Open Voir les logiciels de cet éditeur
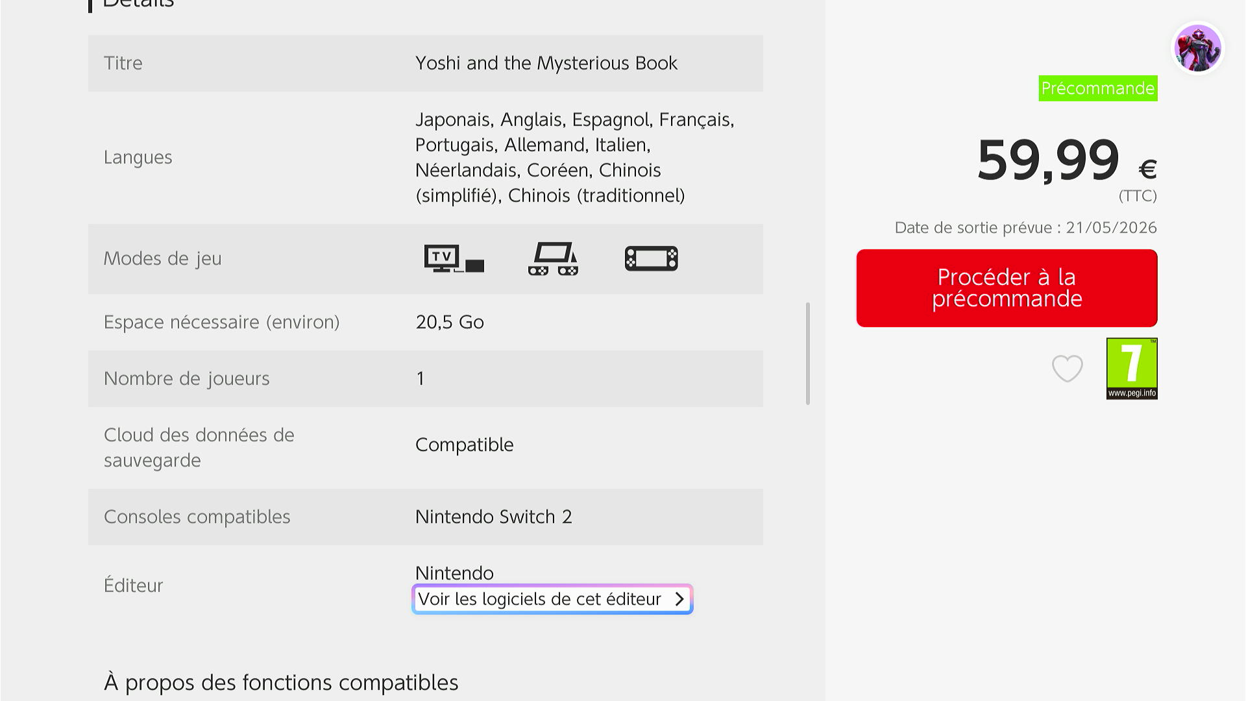The width and height of the screenshot is (1246, 701). coord(539,599)
